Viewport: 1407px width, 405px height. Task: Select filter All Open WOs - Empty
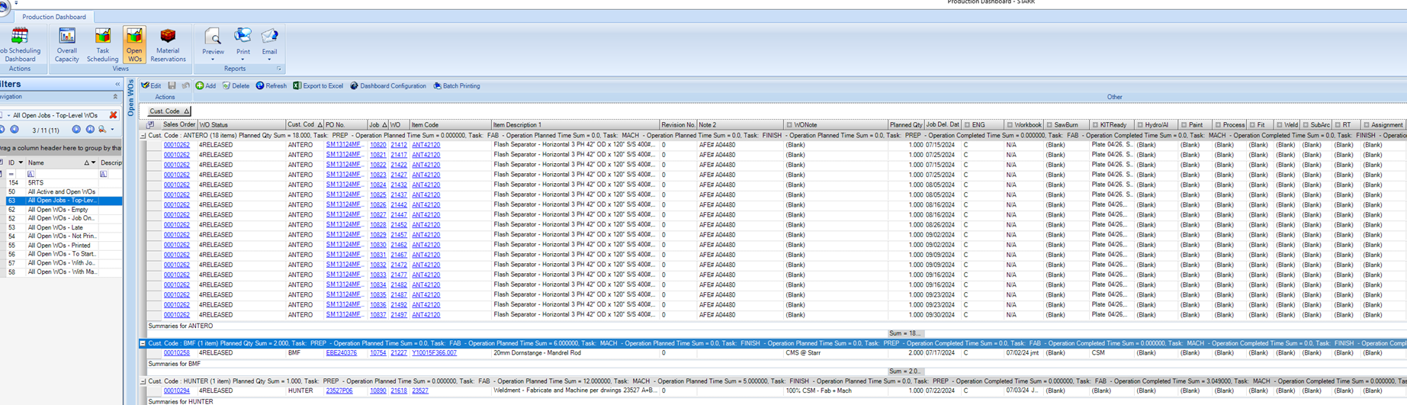pos(58,210)
